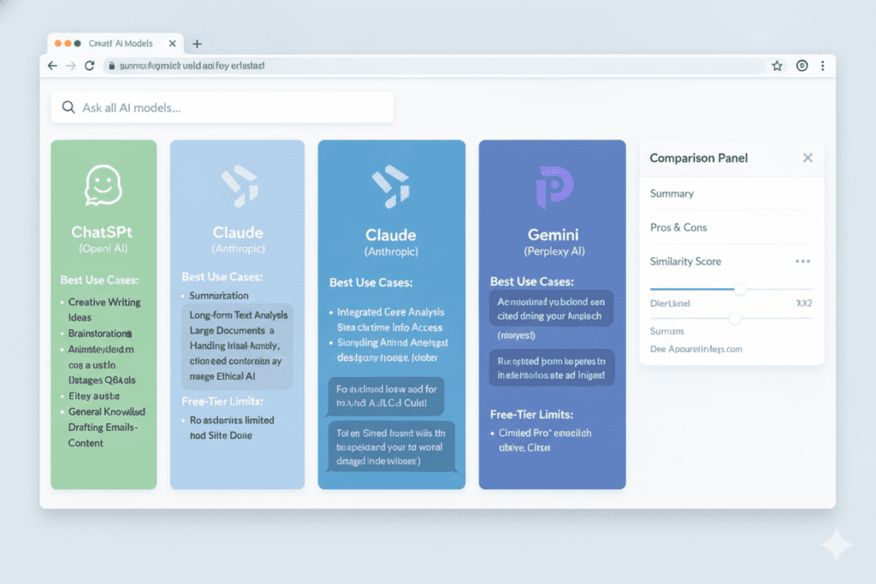Viewport: 876px width, 584px height.
Task: Click the Comparison Panel title
Action: click(698, 158)
